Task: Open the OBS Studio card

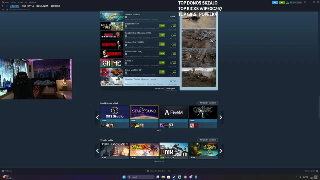Action: pos(114,117)
